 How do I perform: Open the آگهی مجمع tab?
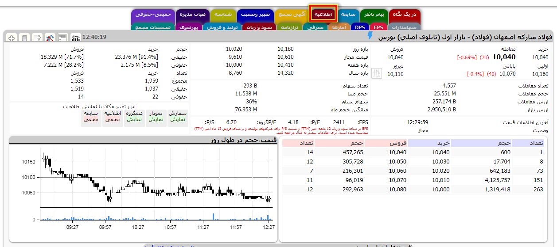291,15
